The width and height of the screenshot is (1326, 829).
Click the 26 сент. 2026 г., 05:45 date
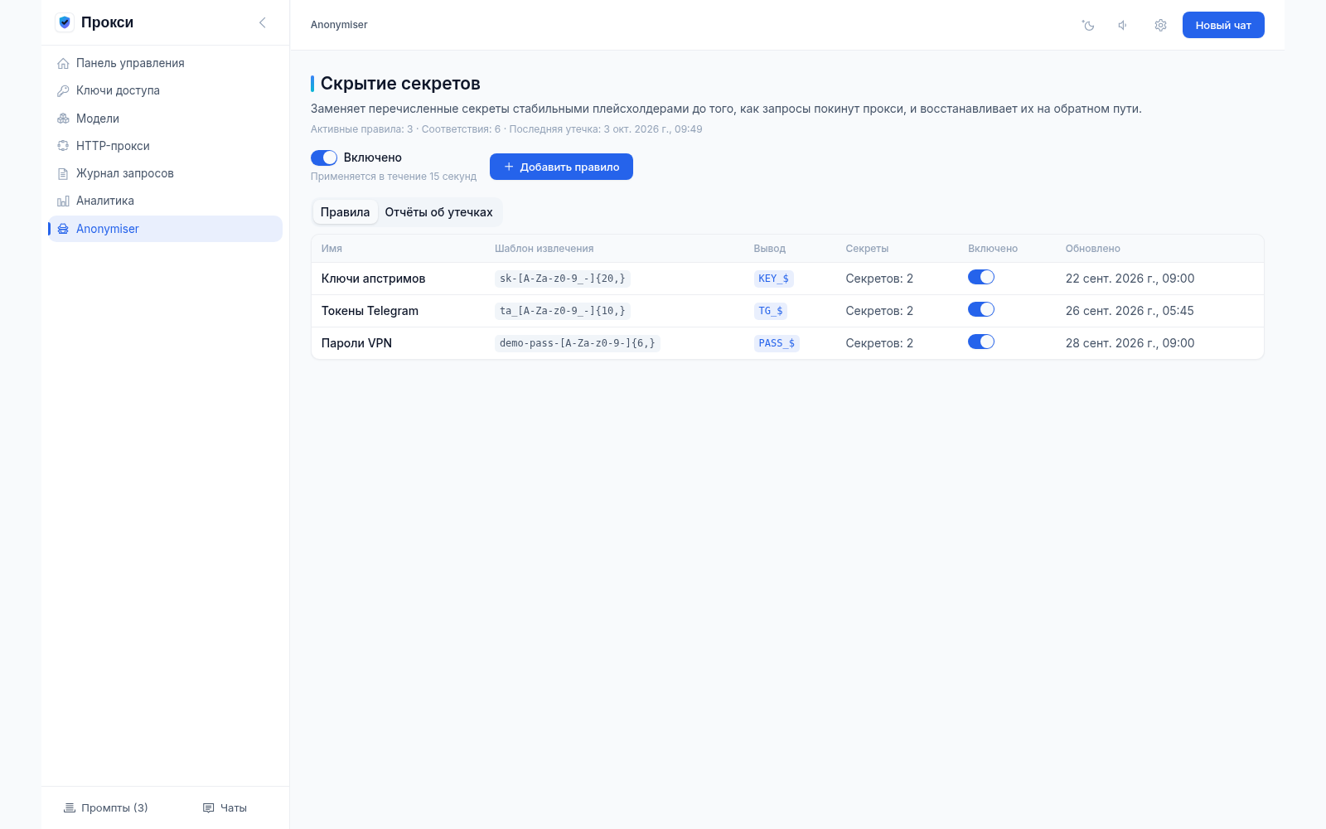tap(1130, 311)
